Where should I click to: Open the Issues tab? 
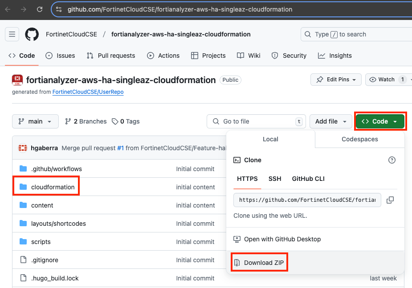60,56
